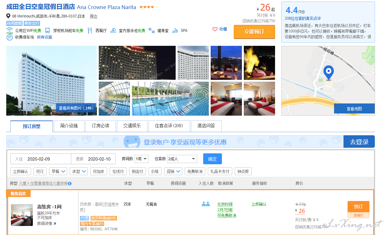
Task: Open the 订房必读 tab
Action: coord(101,126)
